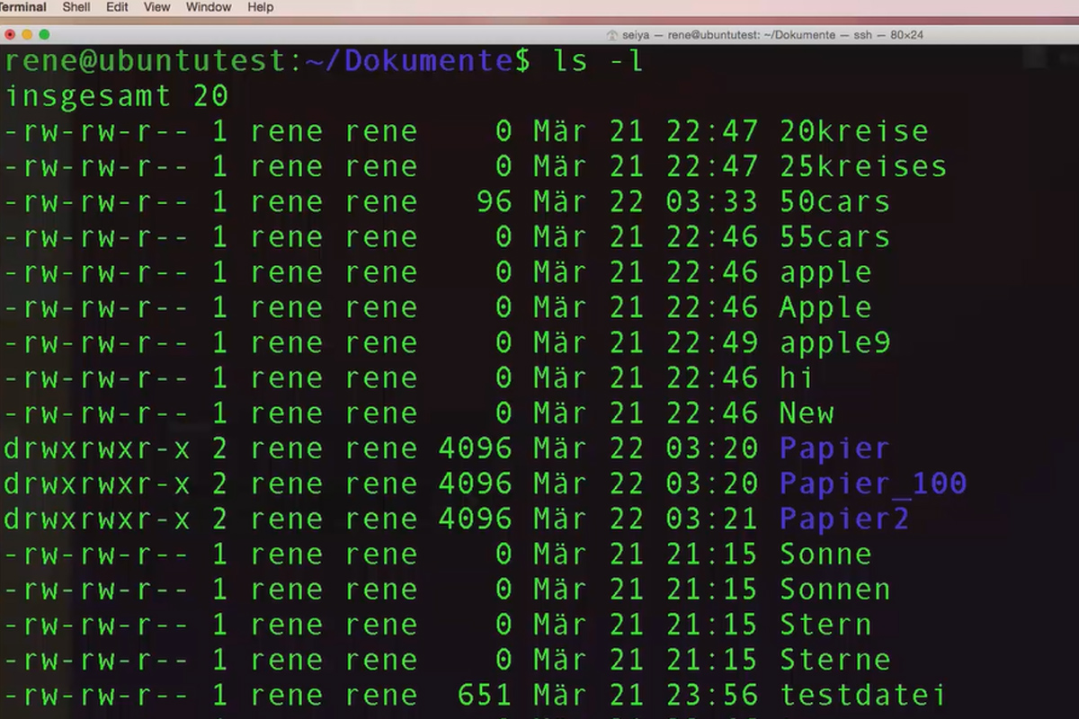1079x719 pixels.
Task: Click the 'ls -l' command text
Action: coord(600,61)
